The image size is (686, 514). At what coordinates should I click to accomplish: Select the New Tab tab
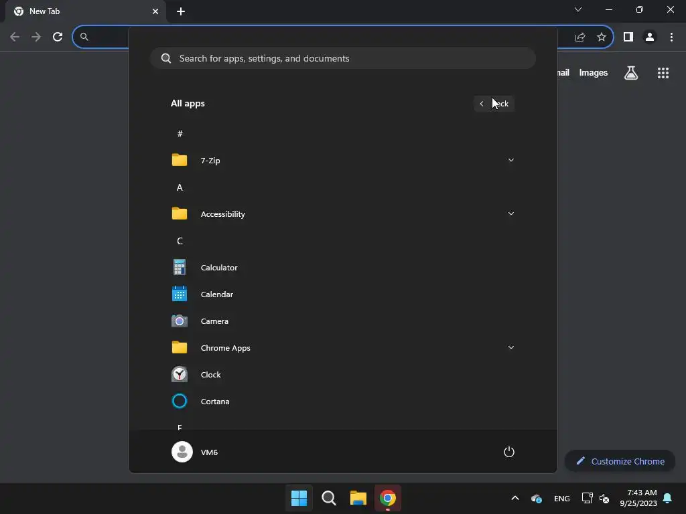(x=86, y=11)
